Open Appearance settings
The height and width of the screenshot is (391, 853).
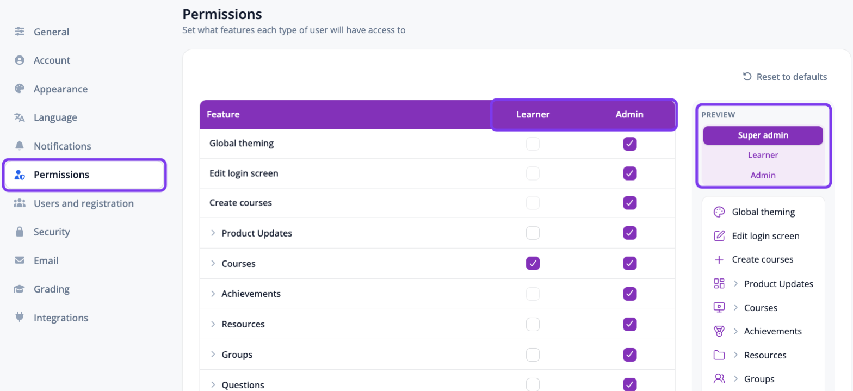click(60, 89)
